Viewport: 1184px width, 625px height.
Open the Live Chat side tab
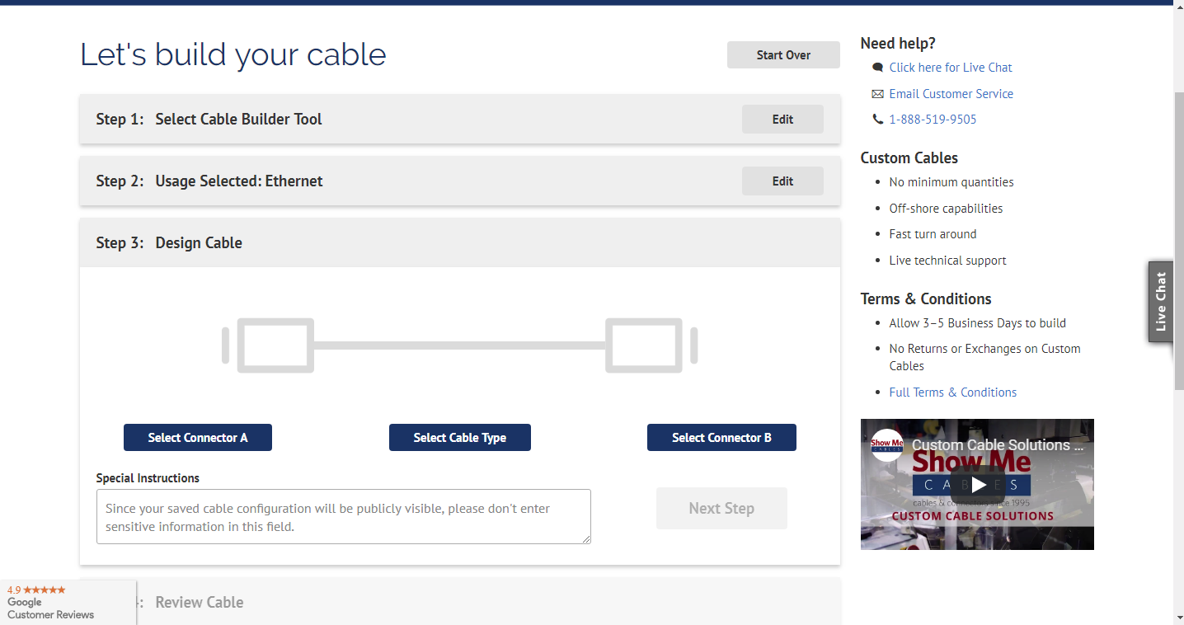click(1161, 302)
